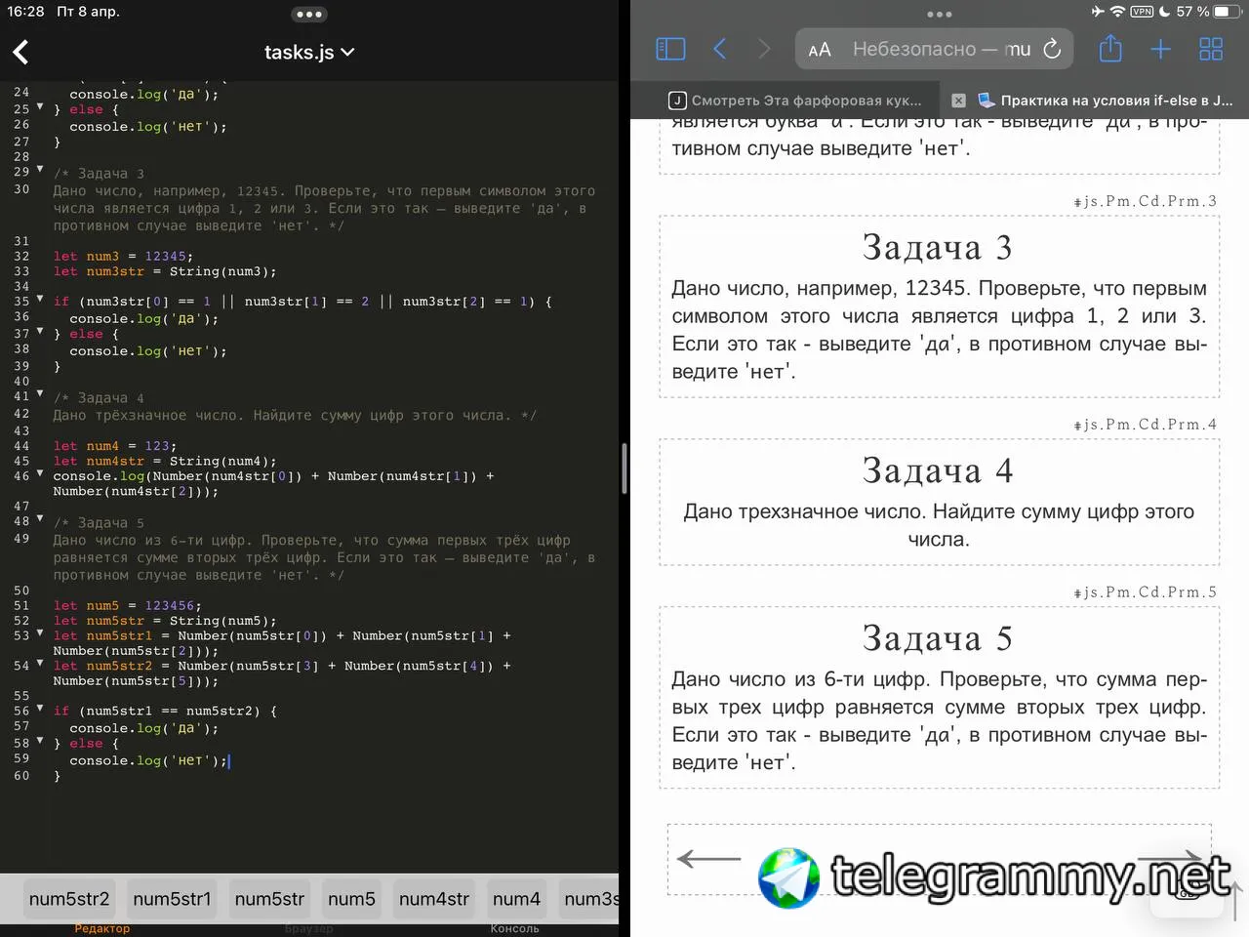Screen dimensions: 1249x937
Task: Place cursor on 'let num5str = String(num5);' line
Action: [165, 621]
